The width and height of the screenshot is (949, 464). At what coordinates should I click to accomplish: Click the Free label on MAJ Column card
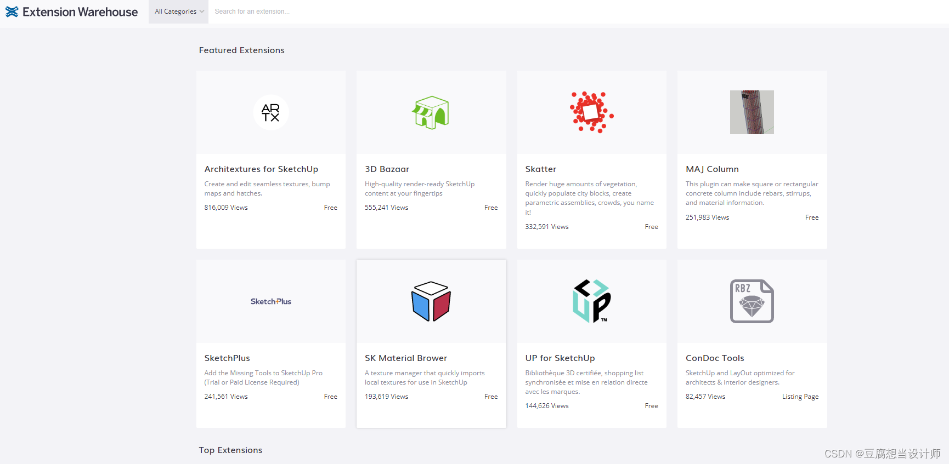812,217
